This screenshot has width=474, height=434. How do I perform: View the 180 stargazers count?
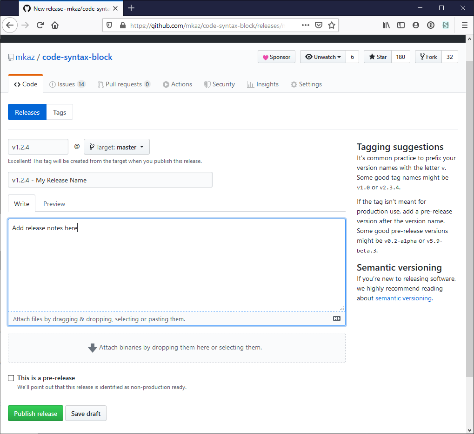tap(401, 57)
